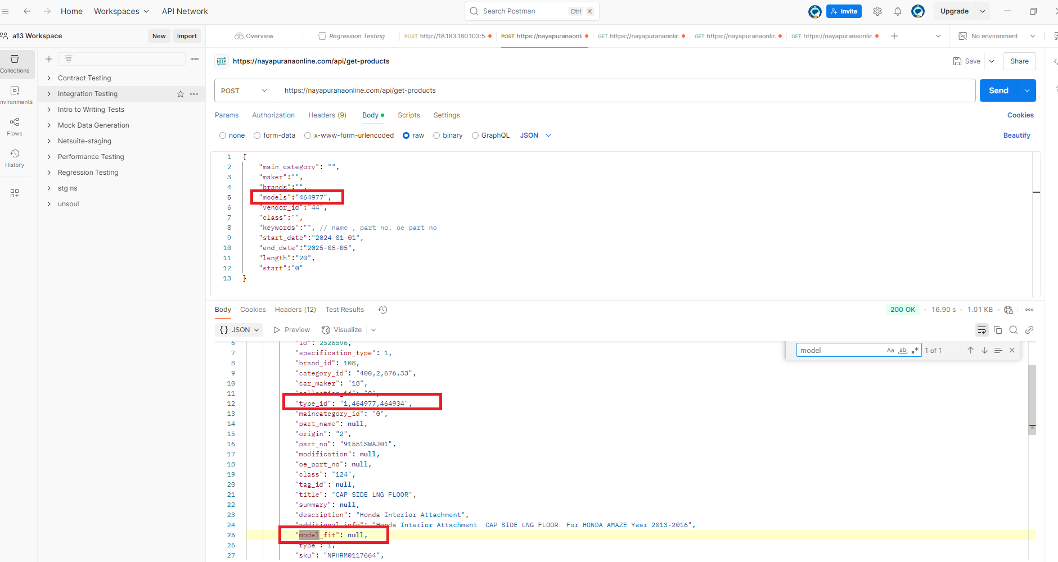
Task: Open the Workspaces dropdown
Action: point(121,11)
